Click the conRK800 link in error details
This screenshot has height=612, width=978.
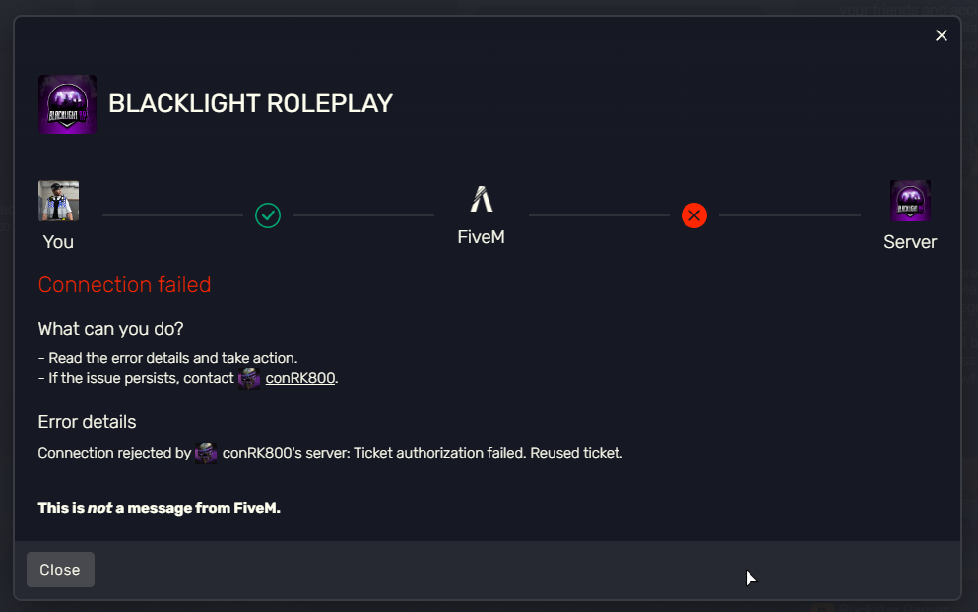coord(257,453)
